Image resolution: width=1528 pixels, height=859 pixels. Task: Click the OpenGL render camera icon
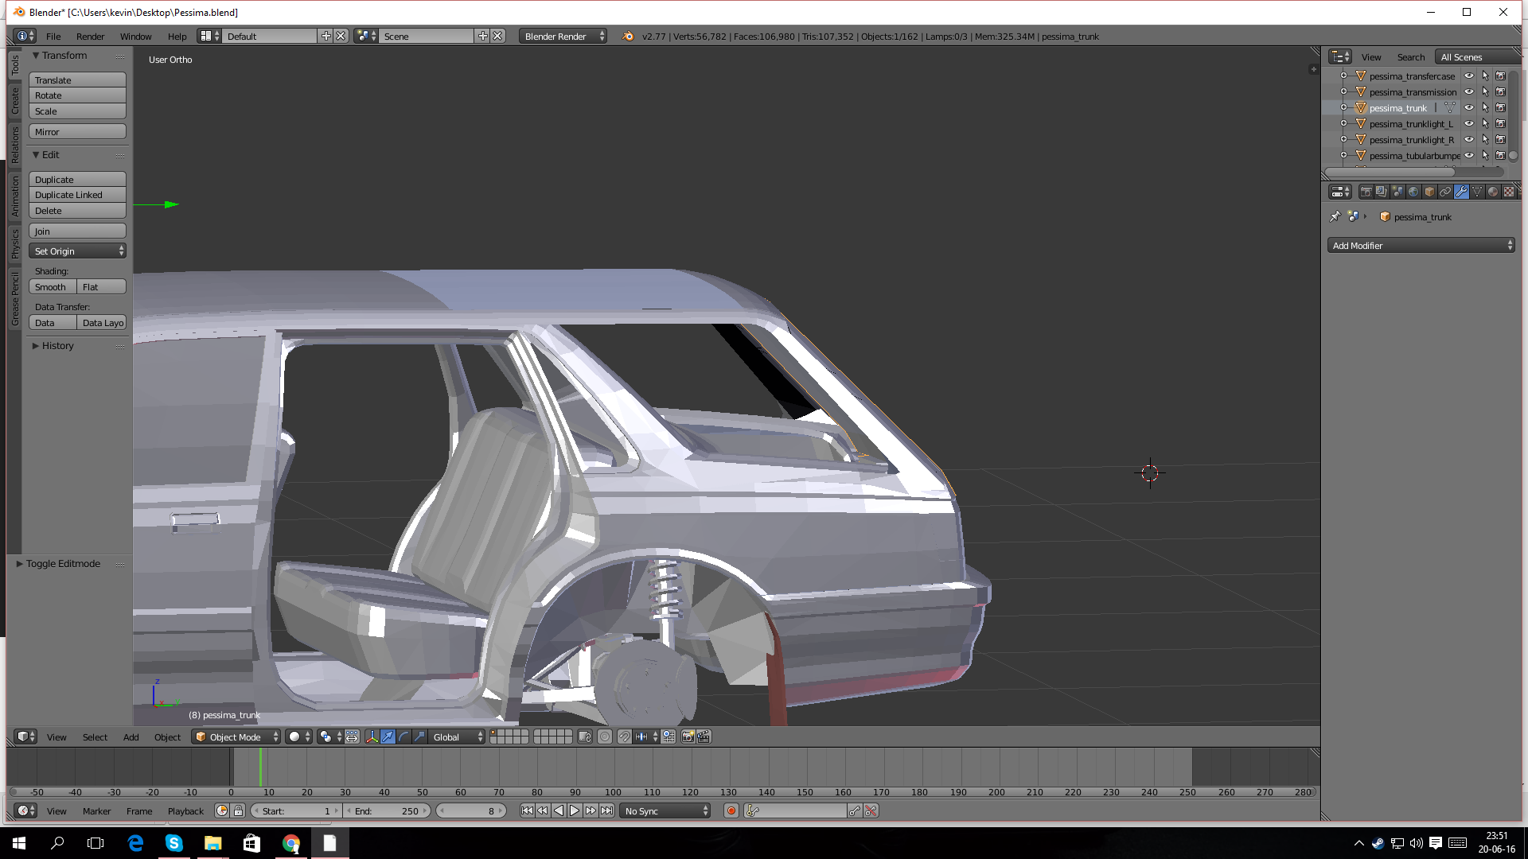(x=688, y=737)
